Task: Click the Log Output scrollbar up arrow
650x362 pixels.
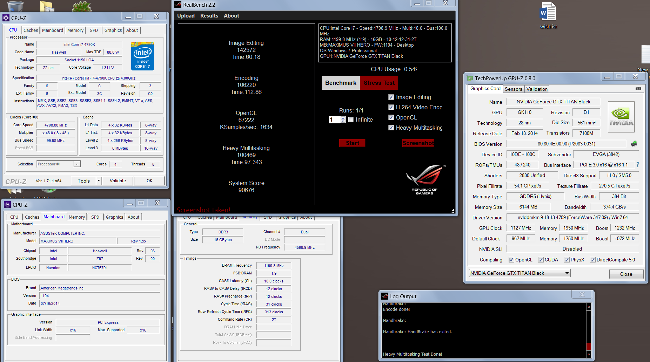Action: [589, 307]
